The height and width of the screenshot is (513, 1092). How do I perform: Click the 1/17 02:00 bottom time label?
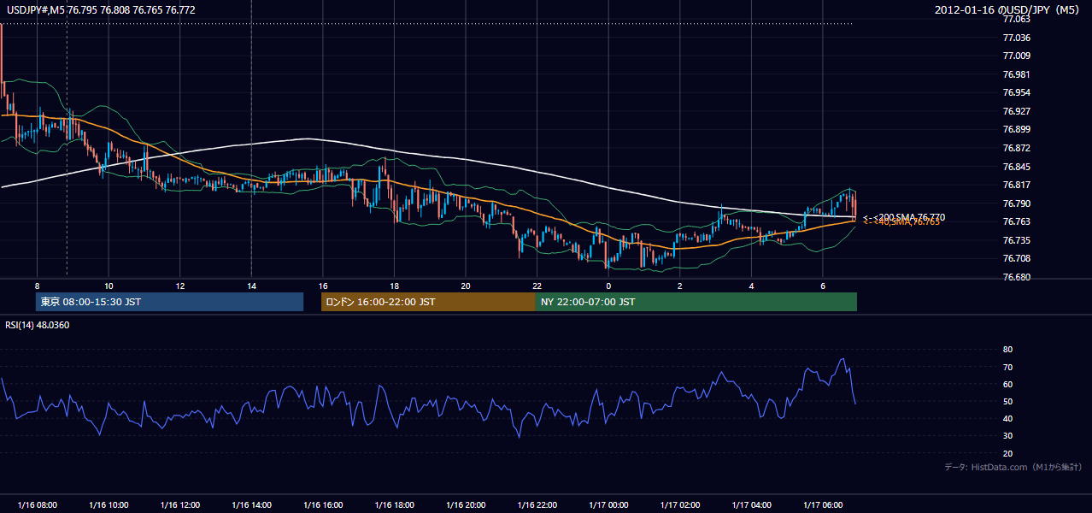(x=679, y=504)
